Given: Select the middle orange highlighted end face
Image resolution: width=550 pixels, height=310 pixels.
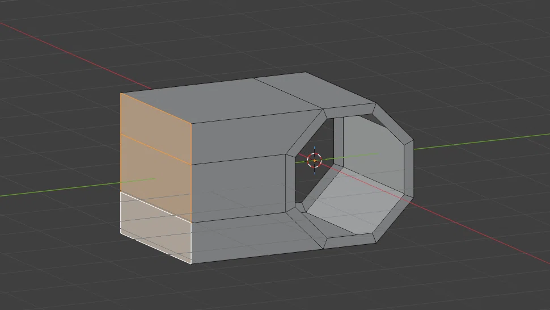Looking at the screenshot, I should (156, 178).
